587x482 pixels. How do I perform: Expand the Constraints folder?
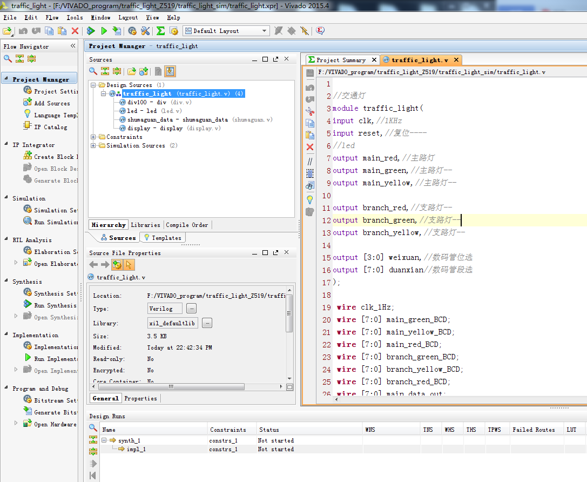click(93, 137)
